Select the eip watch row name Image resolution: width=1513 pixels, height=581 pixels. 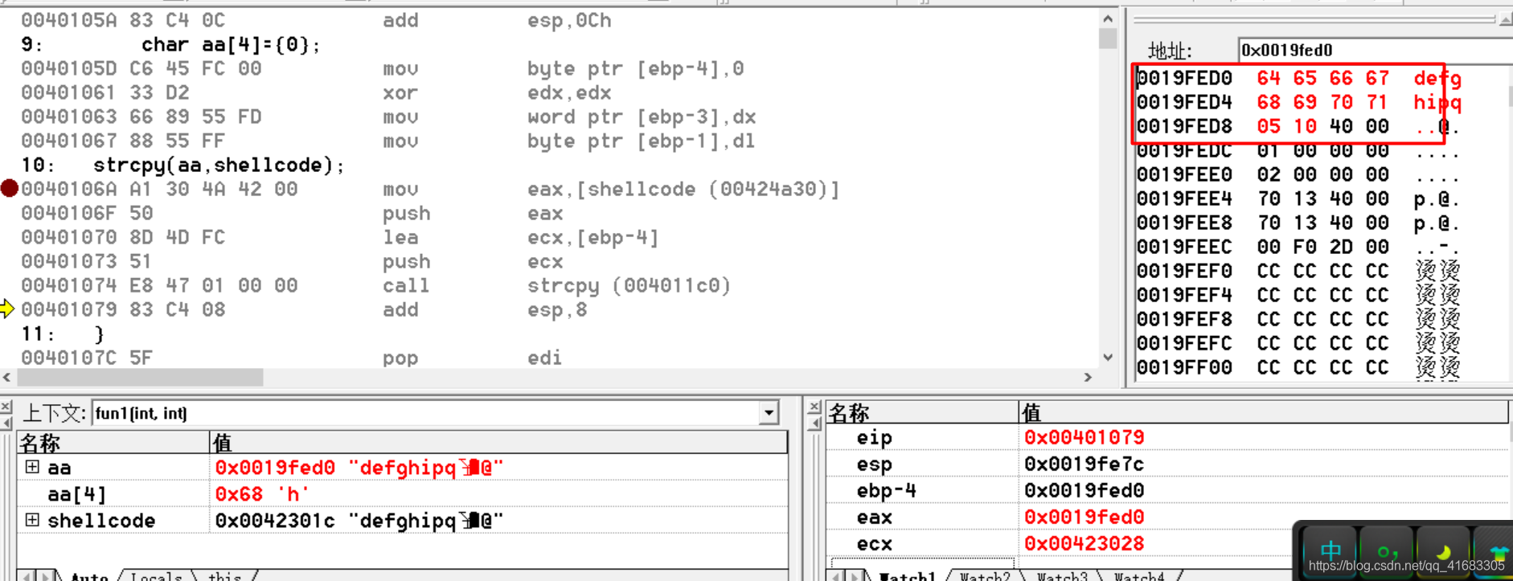tap(874, 437)
